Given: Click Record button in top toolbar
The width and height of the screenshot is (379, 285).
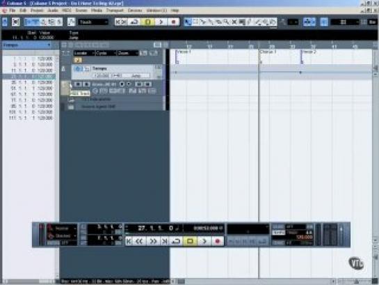Looking at the screenshot, I should (173, 22).
